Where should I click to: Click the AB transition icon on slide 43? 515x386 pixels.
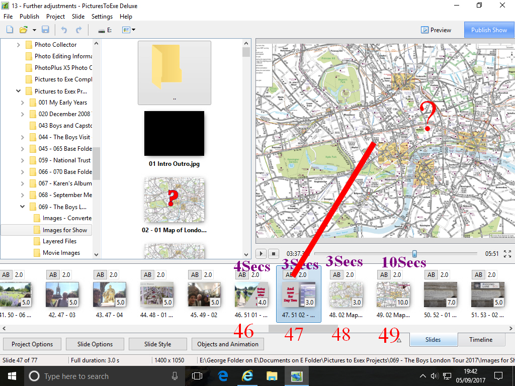pos(101,275)
